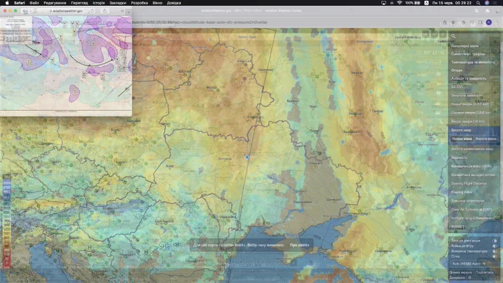
Task: Click the blue location marker on map
Action: coord(247,157)
